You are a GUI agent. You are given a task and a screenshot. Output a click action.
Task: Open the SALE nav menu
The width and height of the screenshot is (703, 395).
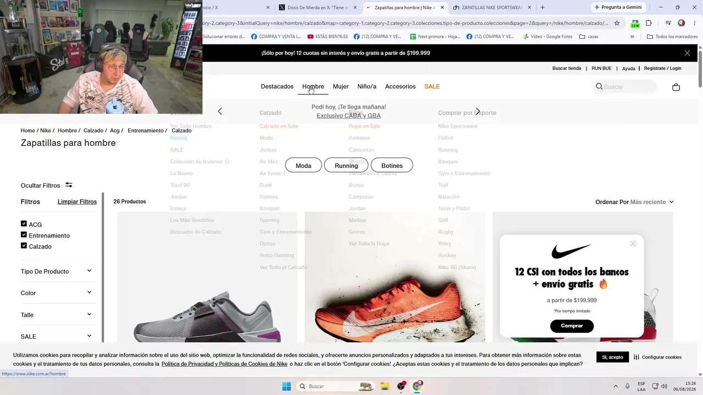432,87
